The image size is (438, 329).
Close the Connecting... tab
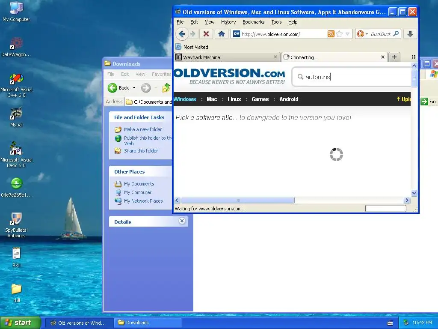383,57
